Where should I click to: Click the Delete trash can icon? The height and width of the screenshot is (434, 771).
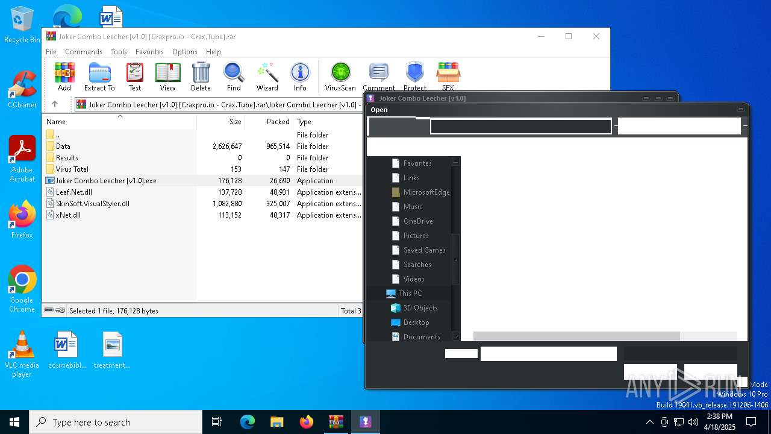[201, 77]
